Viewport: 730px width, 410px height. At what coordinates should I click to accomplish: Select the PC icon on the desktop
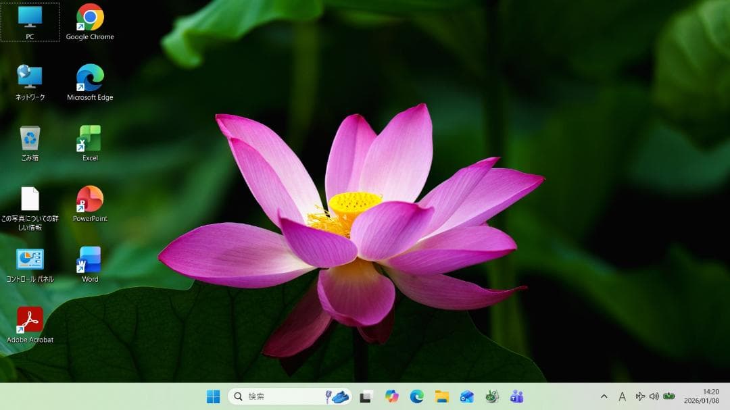(x=28, y=20)
